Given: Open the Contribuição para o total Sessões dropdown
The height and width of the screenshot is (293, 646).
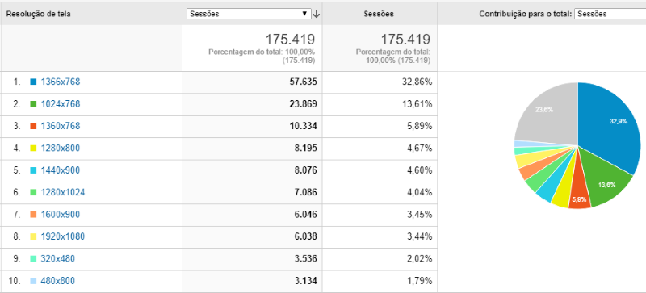Looking at the screenshot, I should click(x=610, y=14).
